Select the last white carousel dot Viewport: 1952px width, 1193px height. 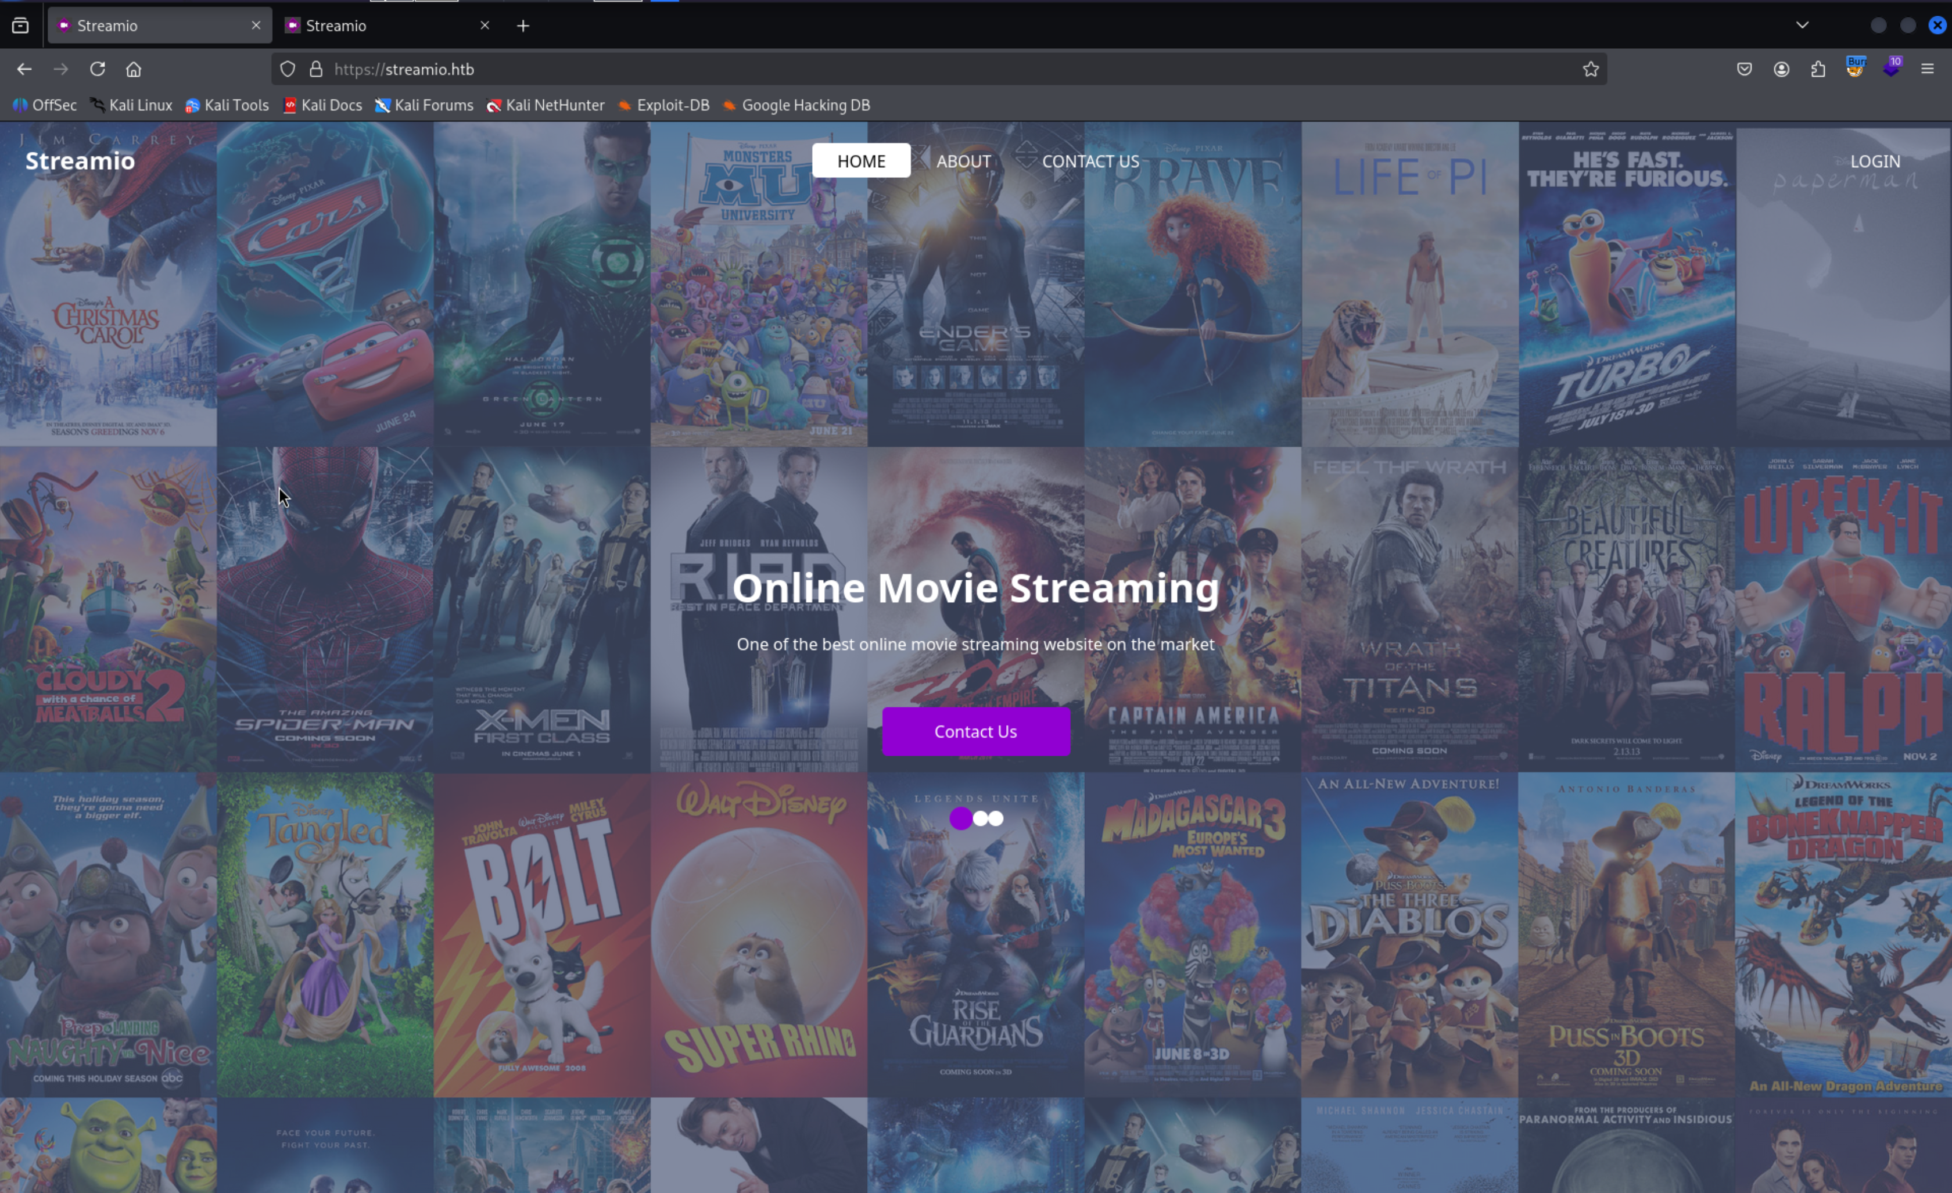pyautogui.click(x=996, y=818)
